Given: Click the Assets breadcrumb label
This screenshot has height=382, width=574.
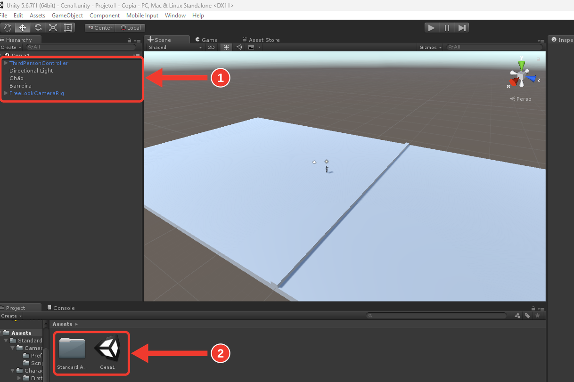Looking at the screenshot, I should 62,324.
